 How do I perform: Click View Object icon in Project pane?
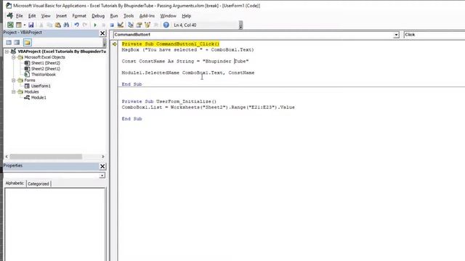pos(17,43)
